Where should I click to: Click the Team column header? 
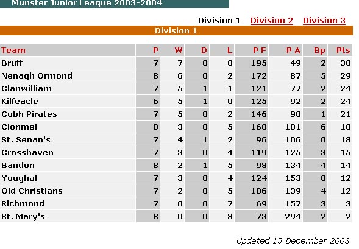coord(13,50)
